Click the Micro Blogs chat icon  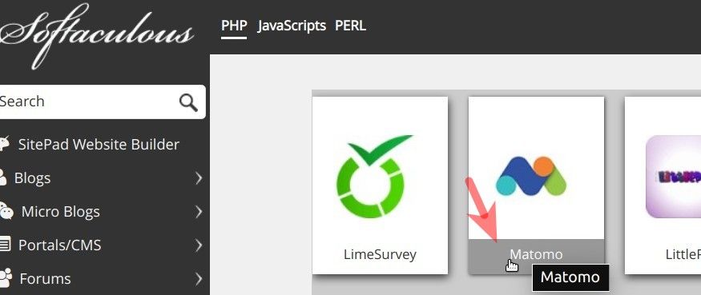[x=6, y=211]
